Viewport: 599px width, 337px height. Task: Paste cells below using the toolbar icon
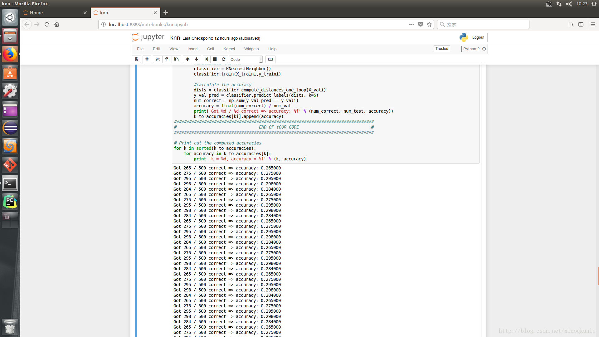pyautogui.click(x=176, y=59)
